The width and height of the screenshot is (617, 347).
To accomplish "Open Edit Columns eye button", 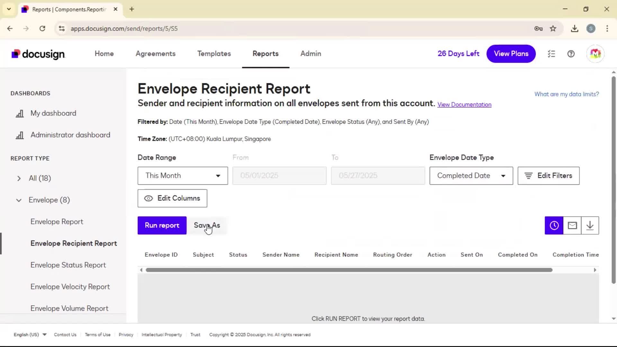I will point(172,198).
